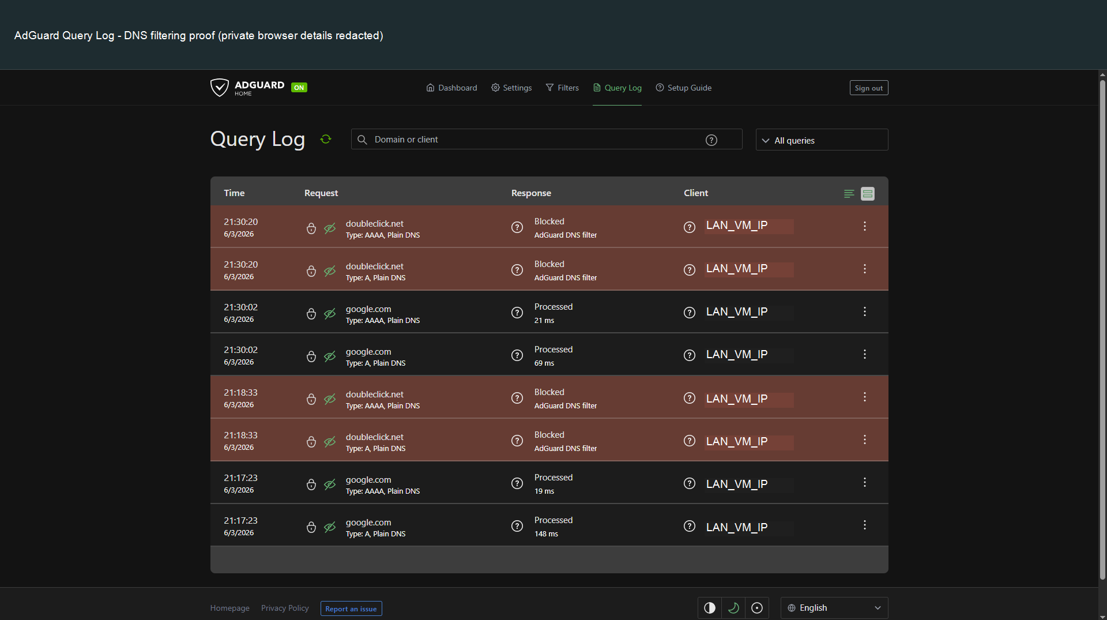Screen dimensions: 1107x620
Task: Switch to detailed table view
Action: (x=867, y=194)
